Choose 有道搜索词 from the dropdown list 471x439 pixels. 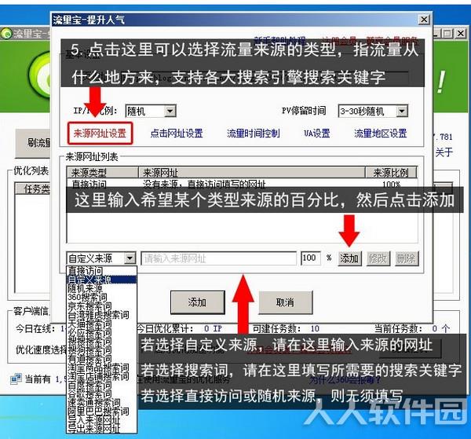click(102, 358)
